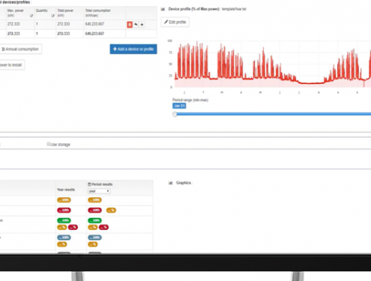This screenshot has height=281, width=371.
Task: Grab the Period range slider handle
Action: 175,114
